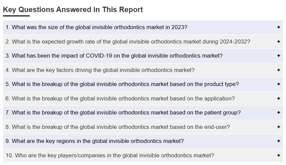Click plus icon beside 2023 market size question

click(278, 27)
